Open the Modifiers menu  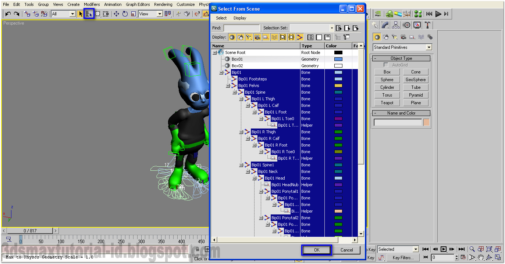click(x=92, y=4)
